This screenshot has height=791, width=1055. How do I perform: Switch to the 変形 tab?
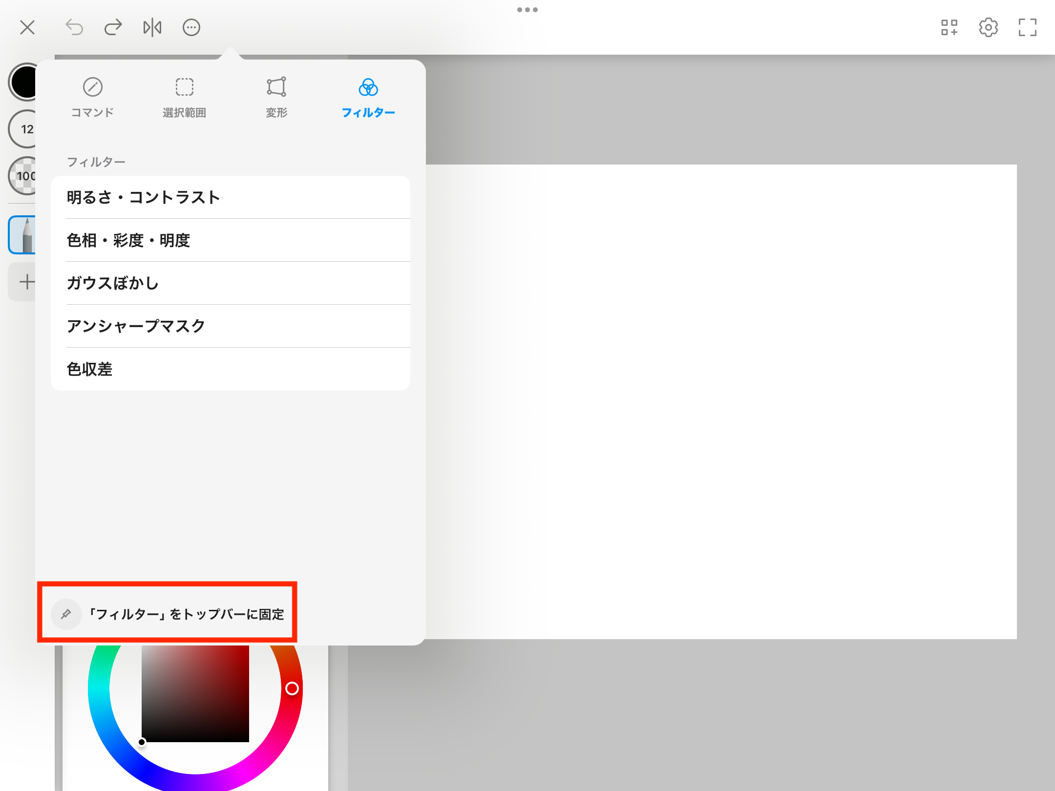[276, 98]
